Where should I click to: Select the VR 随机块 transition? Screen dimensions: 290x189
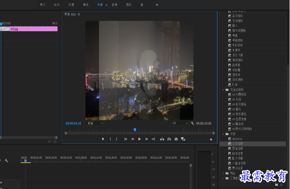pos(238,124)
